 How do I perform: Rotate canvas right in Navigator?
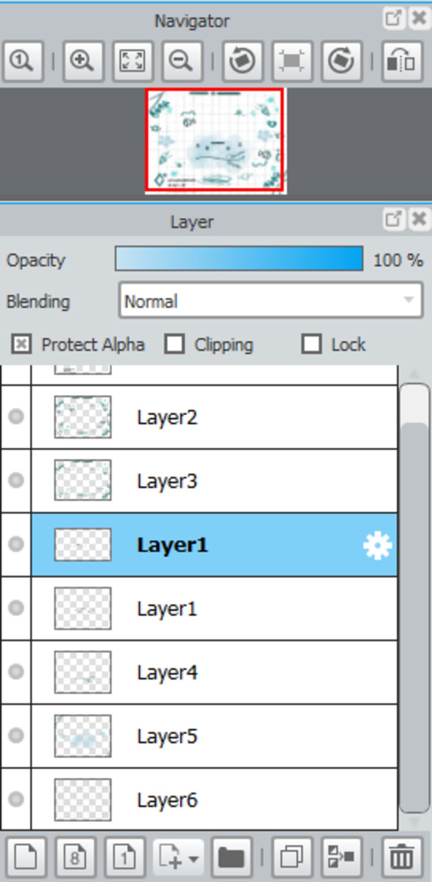pyautogui.click(x=342, y=61)
